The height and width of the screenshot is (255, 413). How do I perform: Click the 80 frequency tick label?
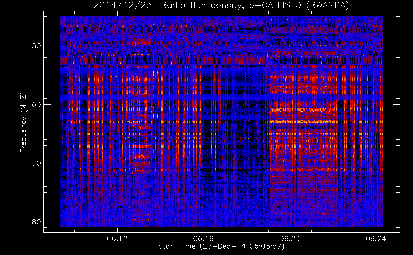(x=37, y=222)
